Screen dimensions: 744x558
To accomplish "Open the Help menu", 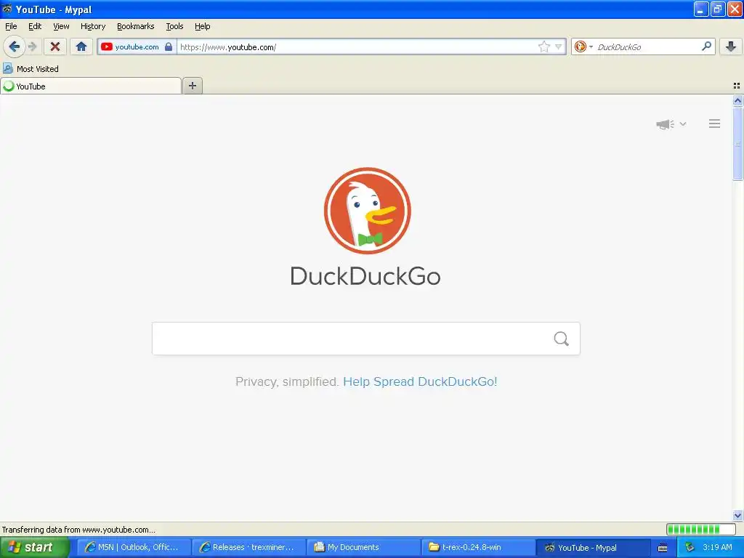I will click(x=203, y=27).
